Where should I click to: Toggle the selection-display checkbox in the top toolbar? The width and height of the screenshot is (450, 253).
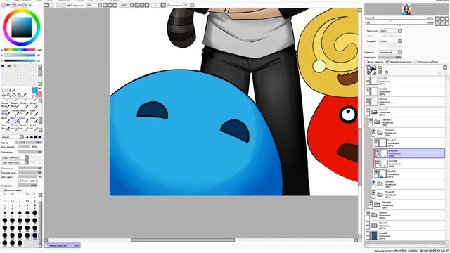click(x=69, y=5)
